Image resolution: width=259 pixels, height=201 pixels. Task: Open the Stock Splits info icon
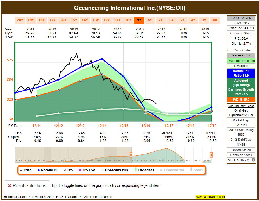coord(253,160)
